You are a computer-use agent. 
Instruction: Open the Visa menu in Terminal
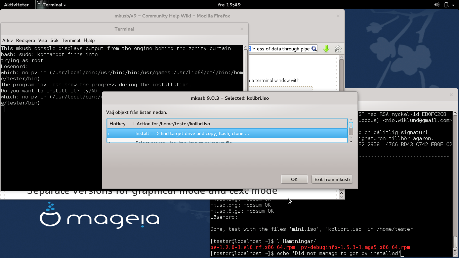point(43,40)
